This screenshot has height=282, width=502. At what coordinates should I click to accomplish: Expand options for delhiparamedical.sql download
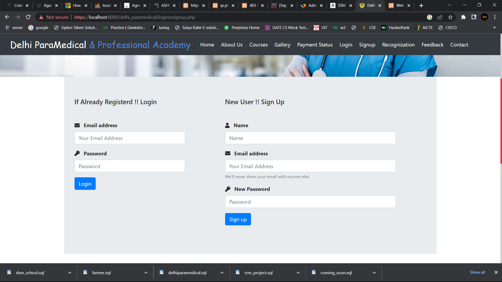pyautogui.click(x=222, y=273)
